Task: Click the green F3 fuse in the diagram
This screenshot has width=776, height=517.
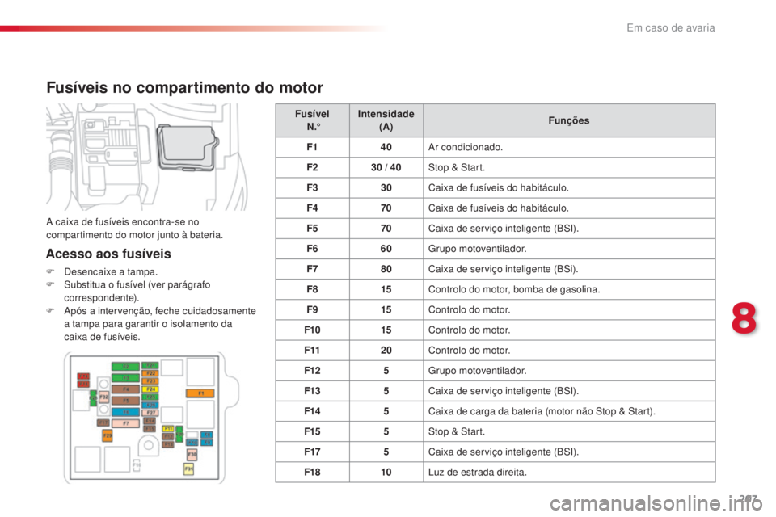Action: pyautogui.click(x=126, y=378)
